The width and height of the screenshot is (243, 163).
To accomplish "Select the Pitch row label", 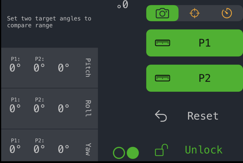I will (88, 68).
